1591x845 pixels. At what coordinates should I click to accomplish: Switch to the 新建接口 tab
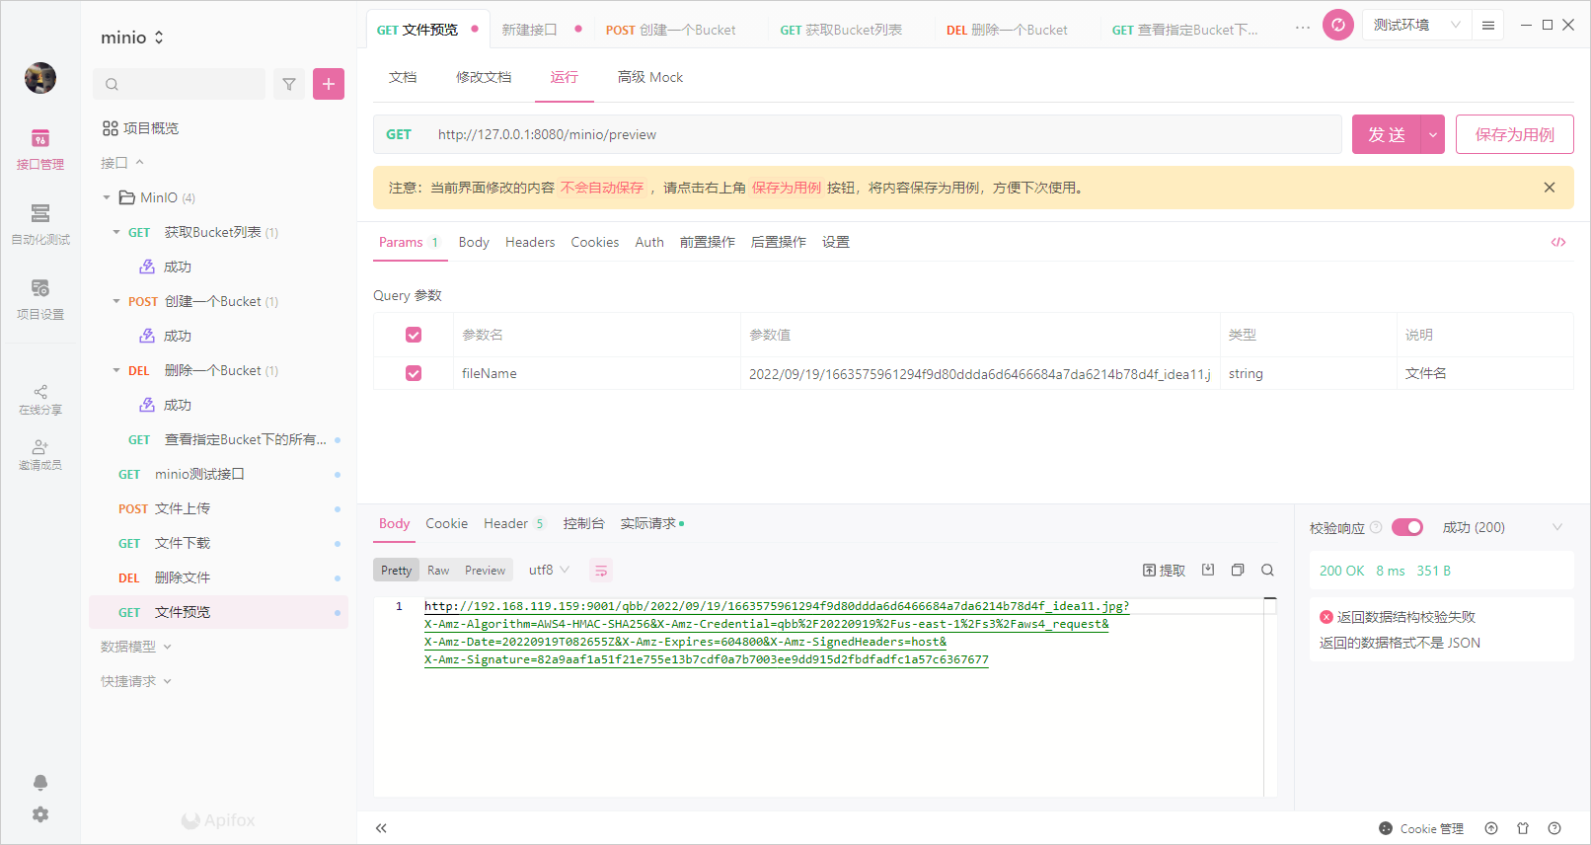(x=530, y=30)
